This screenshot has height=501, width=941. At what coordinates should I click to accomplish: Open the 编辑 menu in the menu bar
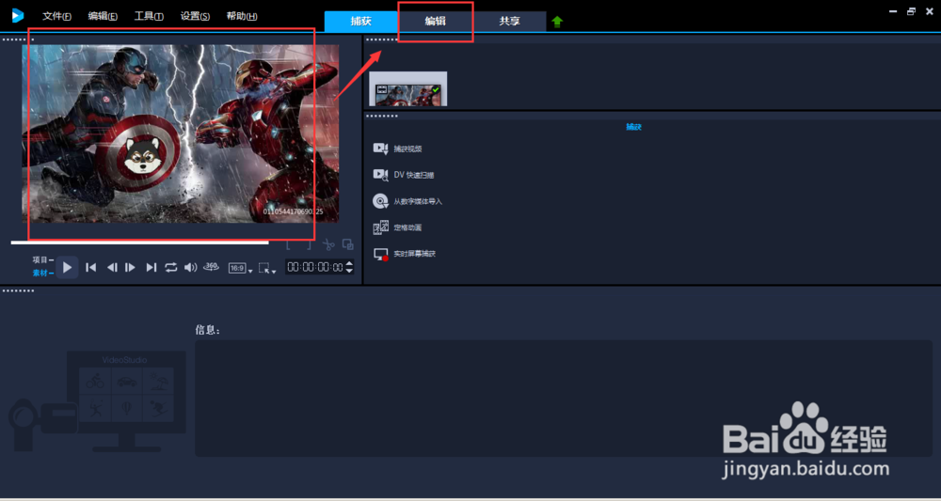pos(103,16)
